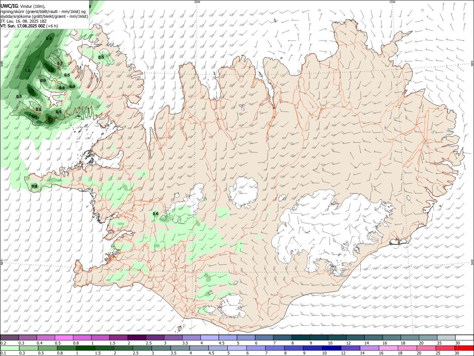Click the light pink swatch labeled 16, lower row

coord(388,348)
